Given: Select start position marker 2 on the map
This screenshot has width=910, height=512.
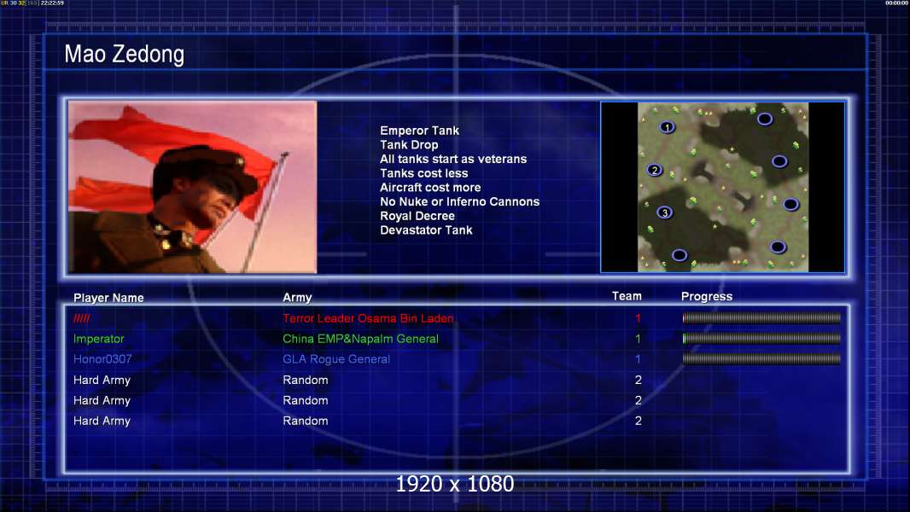Looking at the screenshot, I should point(655,170).
